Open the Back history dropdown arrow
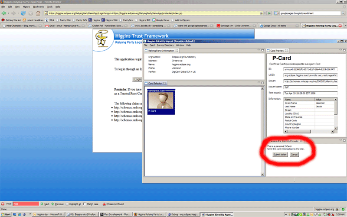This screenshot has height=217, width=347. point(8,13)
